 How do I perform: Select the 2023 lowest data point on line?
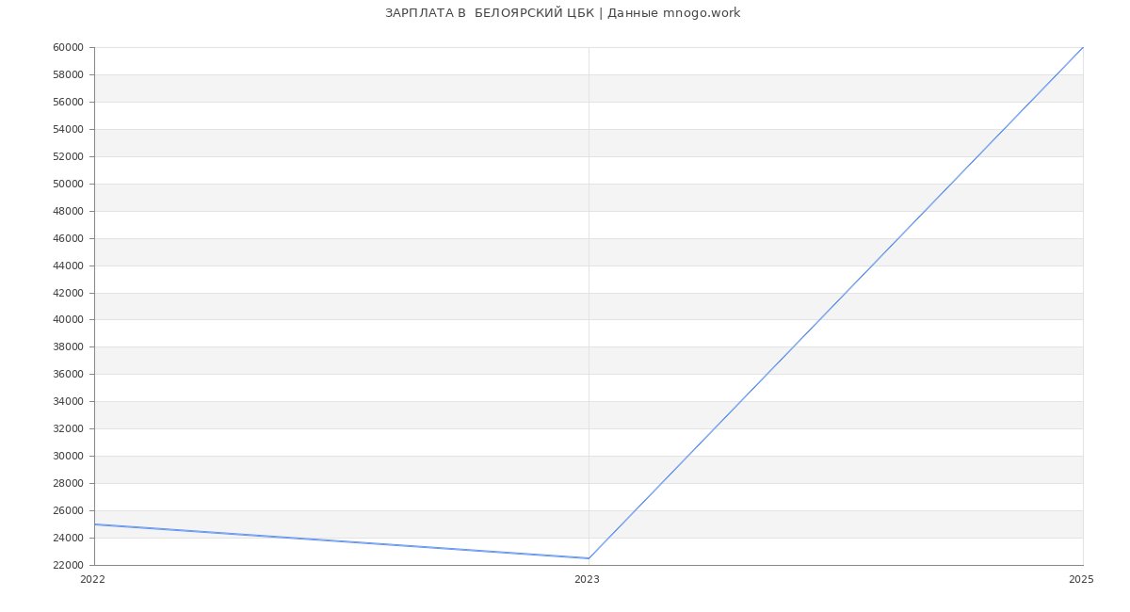coord(589,558)
